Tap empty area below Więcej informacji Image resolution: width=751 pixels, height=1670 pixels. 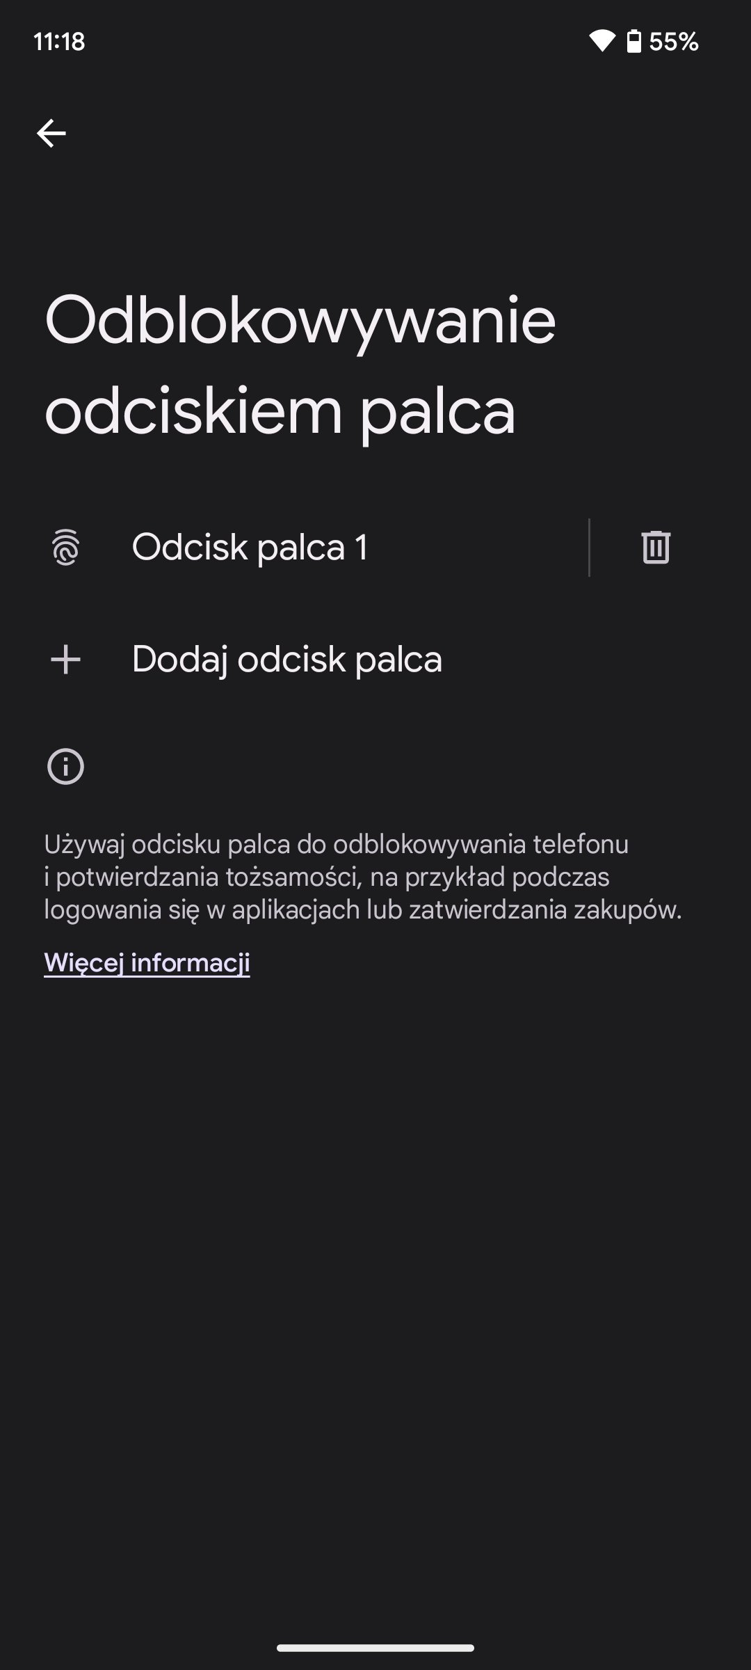pyautogui.click(x=375, y=1252)
